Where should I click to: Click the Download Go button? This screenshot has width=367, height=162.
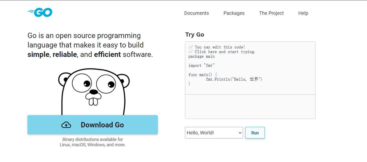pos(93,125)
